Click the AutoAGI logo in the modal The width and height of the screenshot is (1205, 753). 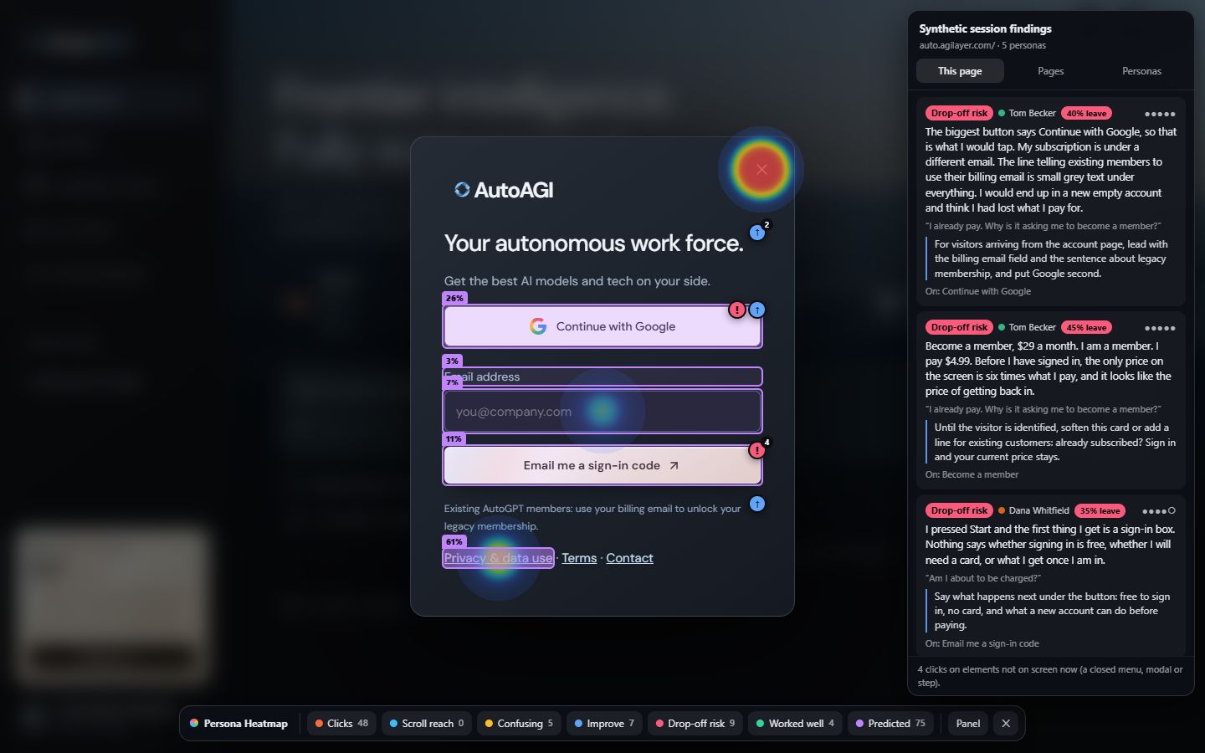[504, 190]
